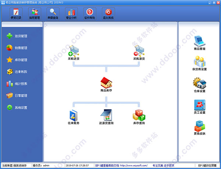Minimize the application window
221x169 pixels.
coord(210,3)
